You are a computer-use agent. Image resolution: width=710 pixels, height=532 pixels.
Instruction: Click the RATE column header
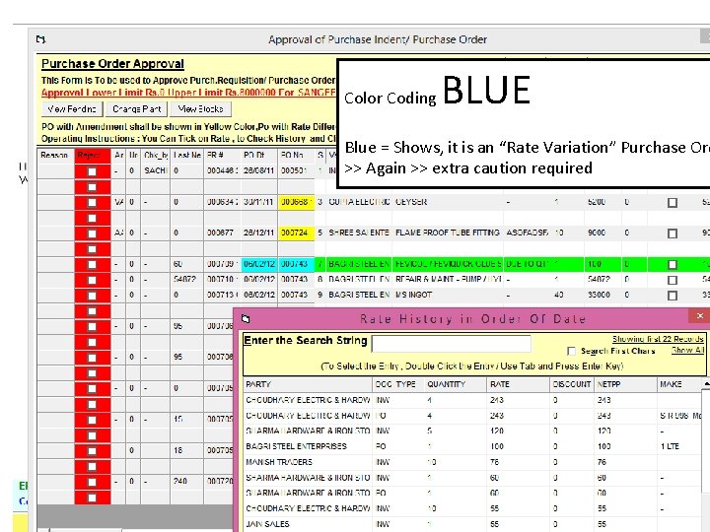point(518,384)
